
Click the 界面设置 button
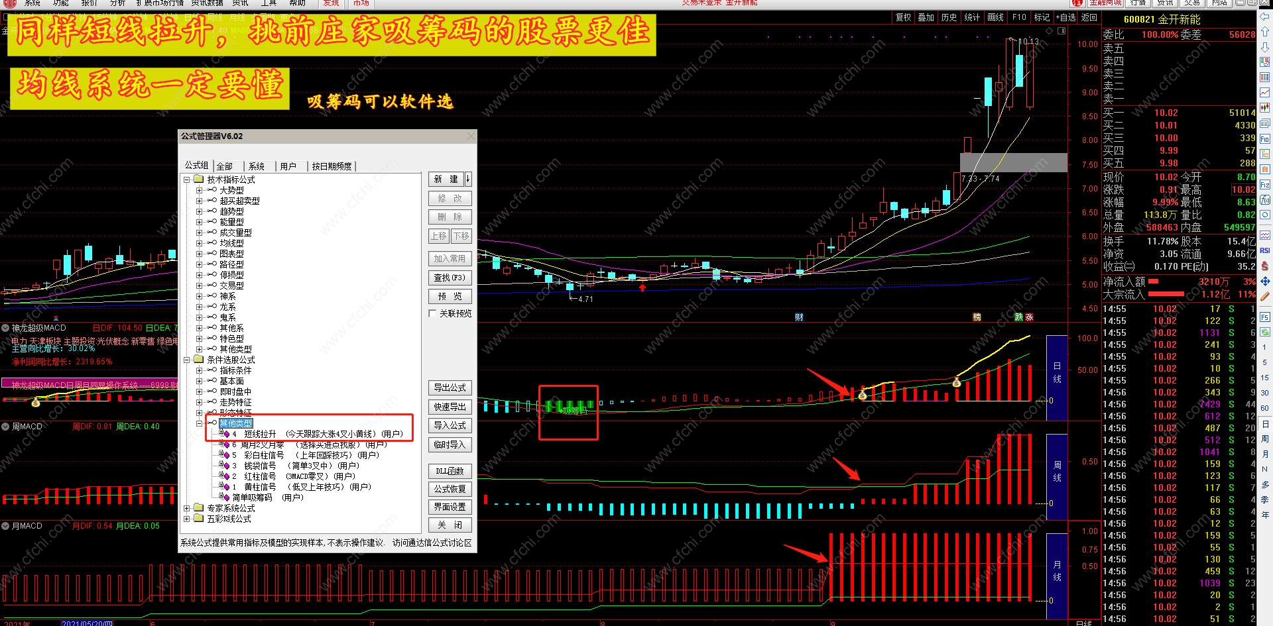[450, 507]
